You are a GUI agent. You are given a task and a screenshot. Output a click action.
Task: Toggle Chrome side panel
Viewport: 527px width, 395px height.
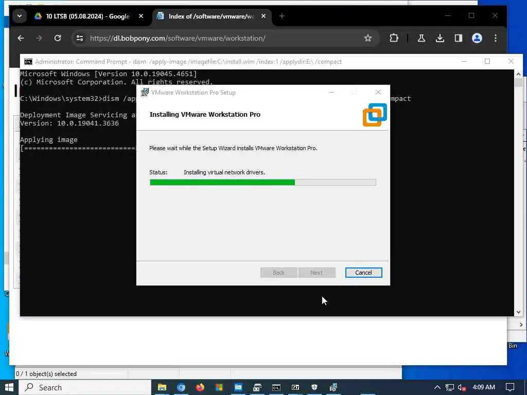pos(459,38)
